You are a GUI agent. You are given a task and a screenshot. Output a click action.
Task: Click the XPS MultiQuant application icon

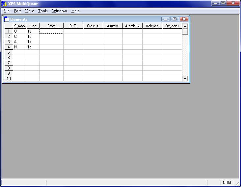click(x=4, y=4)
